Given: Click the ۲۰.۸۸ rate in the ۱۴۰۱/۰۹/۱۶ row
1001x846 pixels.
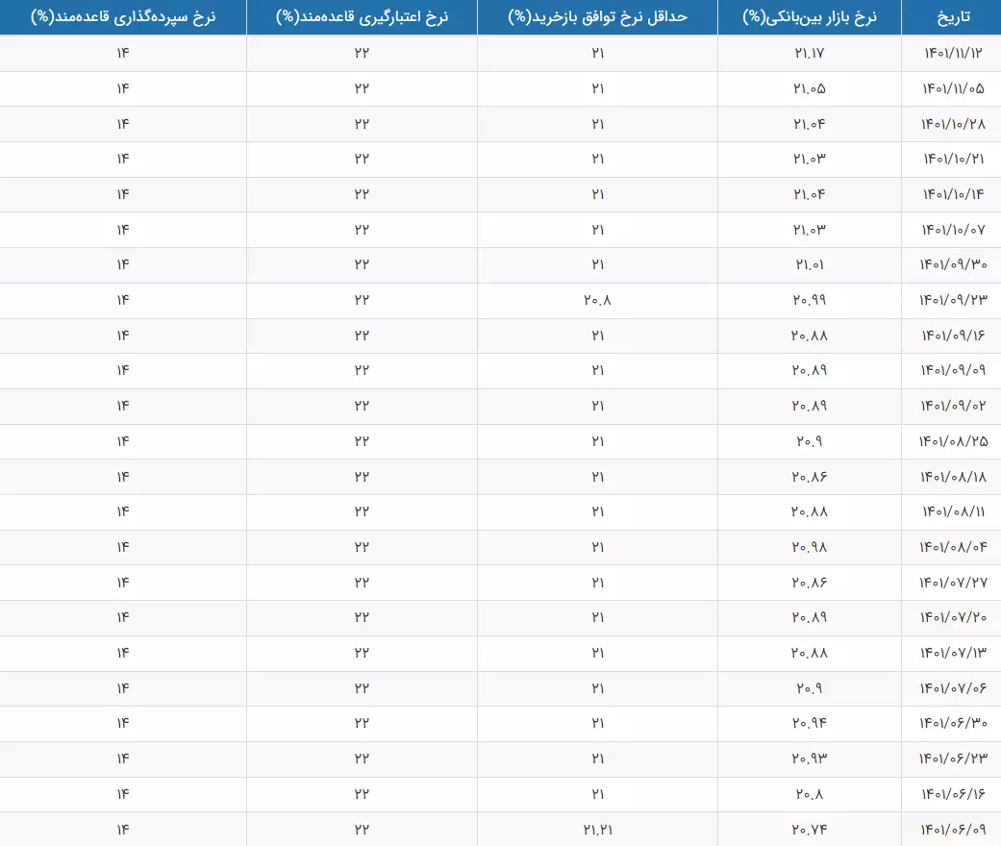Looking at the screenshot, I should tap(810, 336).
